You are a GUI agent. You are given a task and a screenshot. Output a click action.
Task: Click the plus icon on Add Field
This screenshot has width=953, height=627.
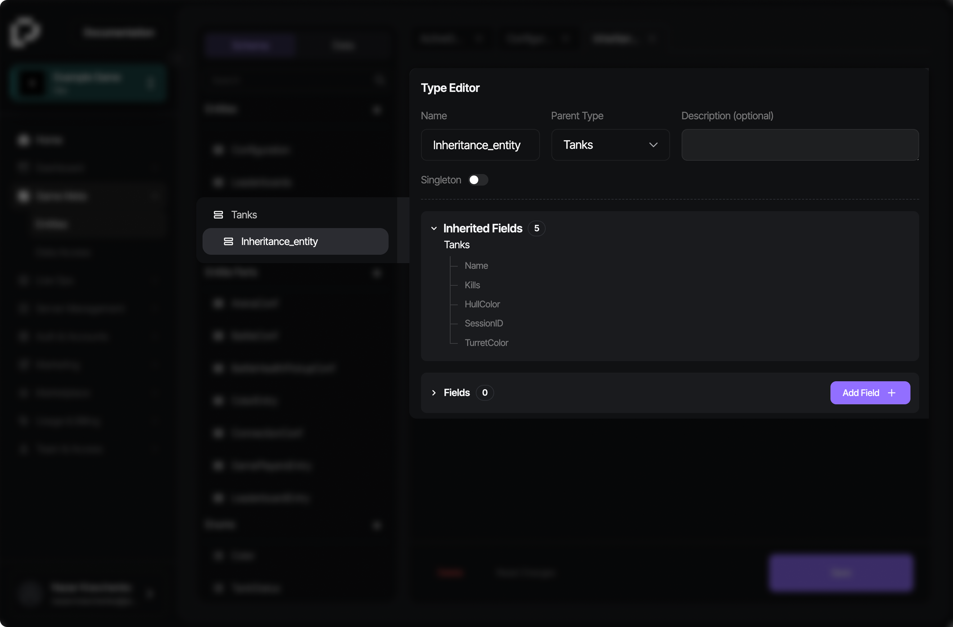click(891, 393)
